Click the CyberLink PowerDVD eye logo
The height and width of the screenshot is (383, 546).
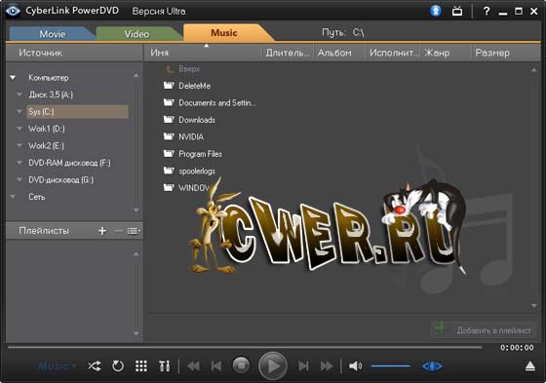coord(13,11)
